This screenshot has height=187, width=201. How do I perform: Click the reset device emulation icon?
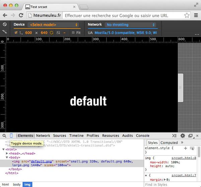5,24
